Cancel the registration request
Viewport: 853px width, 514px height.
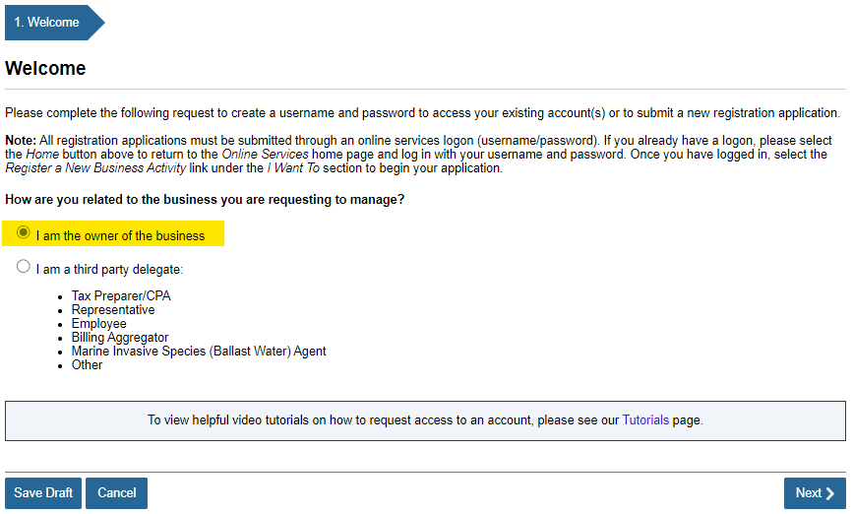pyautogui.click(x=116, y=493)
